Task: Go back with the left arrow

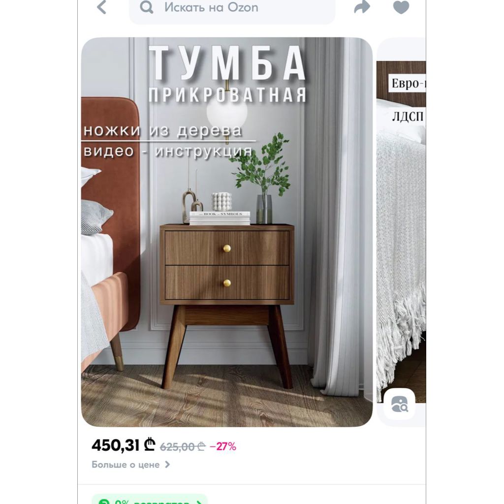Action: [x=101, y=7]
